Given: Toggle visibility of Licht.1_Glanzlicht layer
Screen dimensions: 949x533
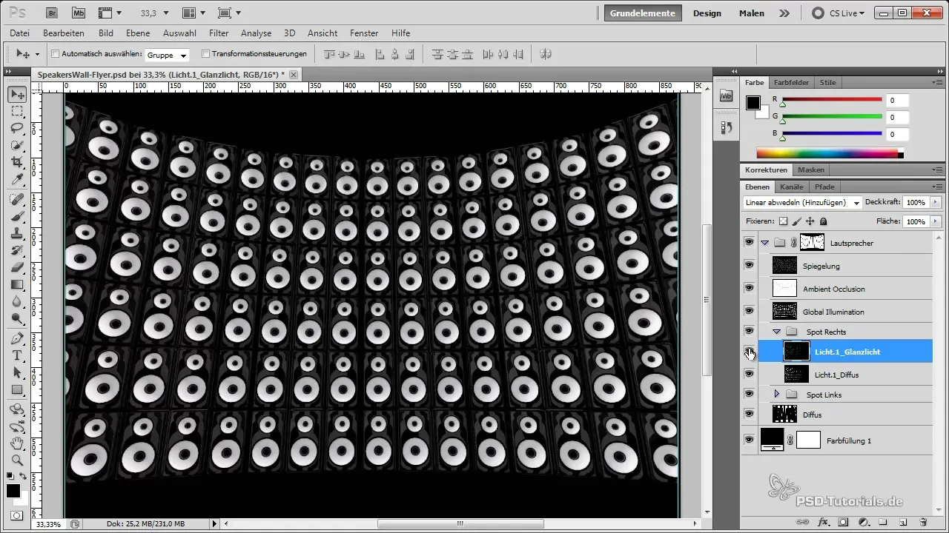Looking at the screenshot, I should pyautogui.click(x=749, y=352).
